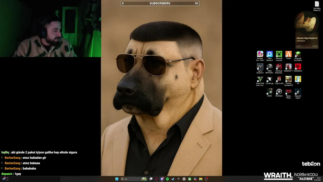Screen dimensions: 323x182
Task: Launch Epic Games from the taskbar
Action: pos(178,179)
